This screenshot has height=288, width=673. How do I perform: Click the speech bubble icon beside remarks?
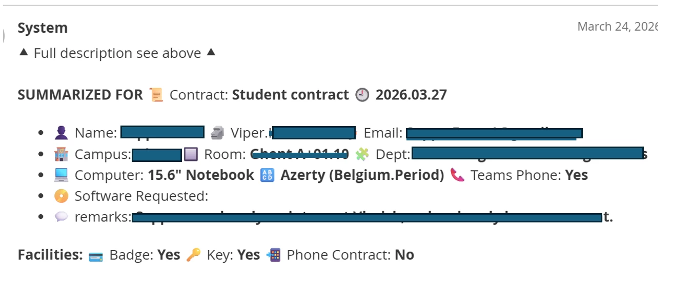point(61,217)
